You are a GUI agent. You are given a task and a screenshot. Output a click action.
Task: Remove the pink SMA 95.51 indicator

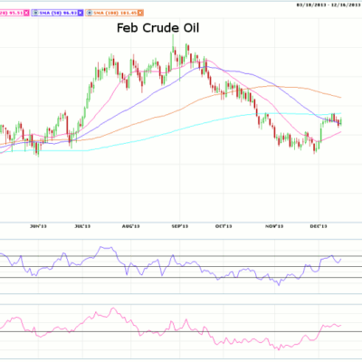(x=26, y=13)
